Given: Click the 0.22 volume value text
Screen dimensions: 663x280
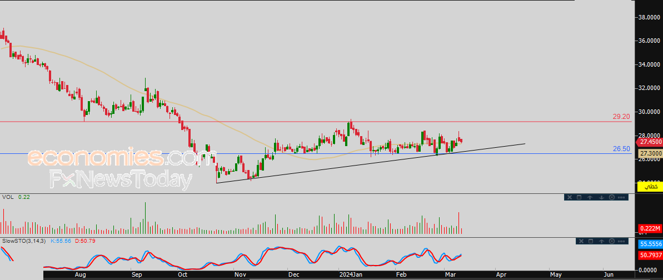Looking at the screenshot, I should (x=23, y=197).
